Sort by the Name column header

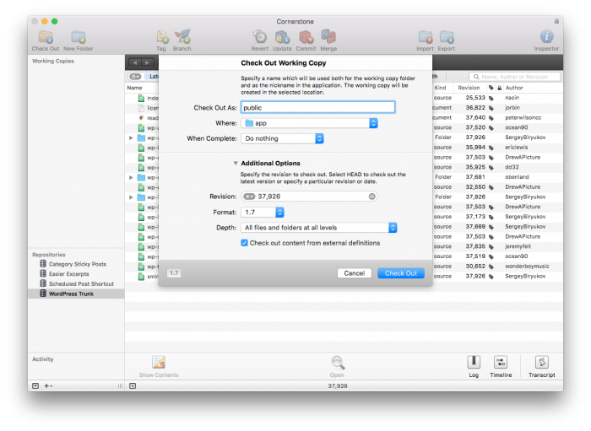(134, 88)
